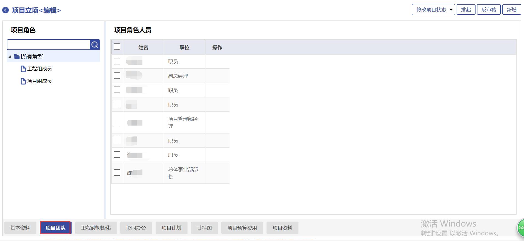Image resolution: width=524 pixels, height=241 pixels.
Task: Check the box for 副总经理 row
Action: click(x=117, y=76)
